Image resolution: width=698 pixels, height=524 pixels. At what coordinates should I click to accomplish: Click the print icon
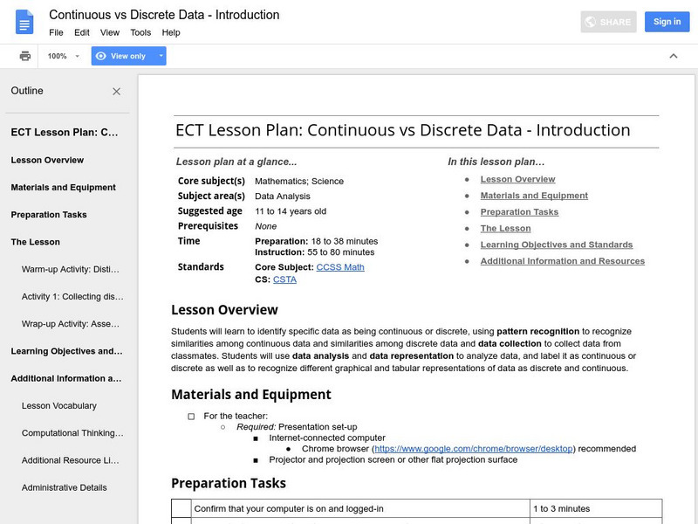(x=25, y=56)
